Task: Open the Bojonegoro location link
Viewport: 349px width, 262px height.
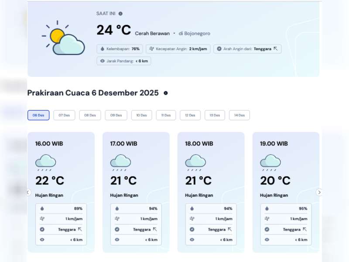Action: (195, 33)
